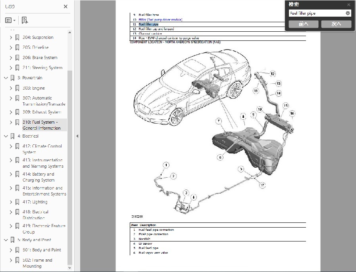Expand 418: Electrical Distribution bookmark
Screen dimensions: 356x272
(11, 212)
